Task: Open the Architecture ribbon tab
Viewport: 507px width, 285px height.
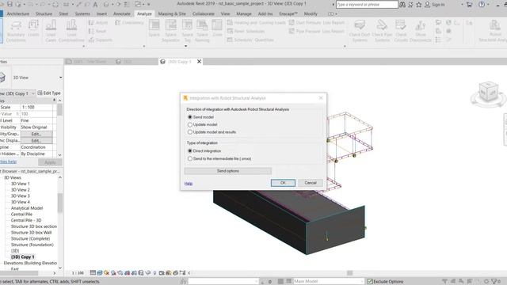Action: tap(18, 14)
